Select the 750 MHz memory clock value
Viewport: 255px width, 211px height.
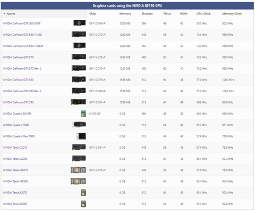228,136
